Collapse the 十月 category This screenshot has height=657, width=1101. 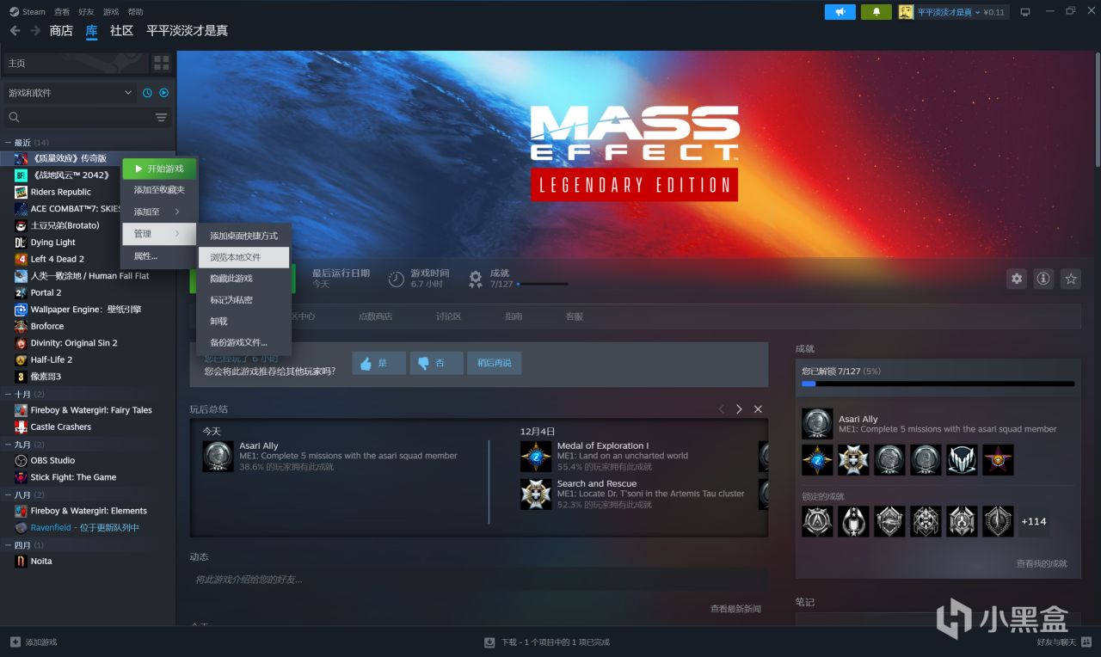click(x=8, y=394)
